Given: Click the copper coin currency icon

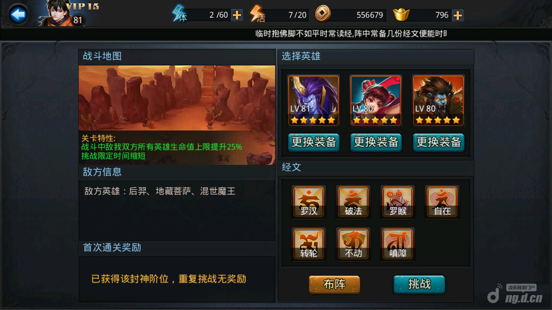Looking at the screenshot, I should 323,14.
